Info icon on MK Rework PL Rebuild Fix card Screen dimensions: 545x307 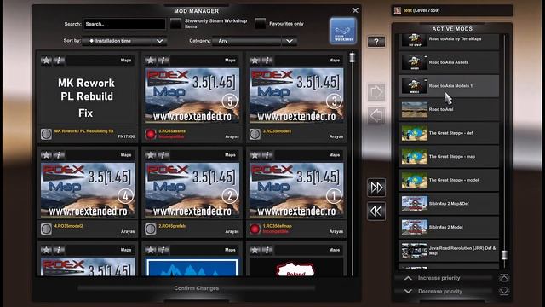pos(59,61)
